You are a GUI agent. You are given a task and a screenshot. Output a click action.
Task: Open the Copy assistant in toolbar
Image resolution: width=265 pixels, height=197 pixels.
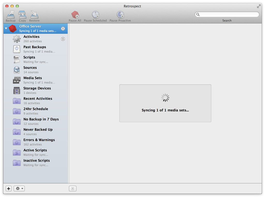22,16
